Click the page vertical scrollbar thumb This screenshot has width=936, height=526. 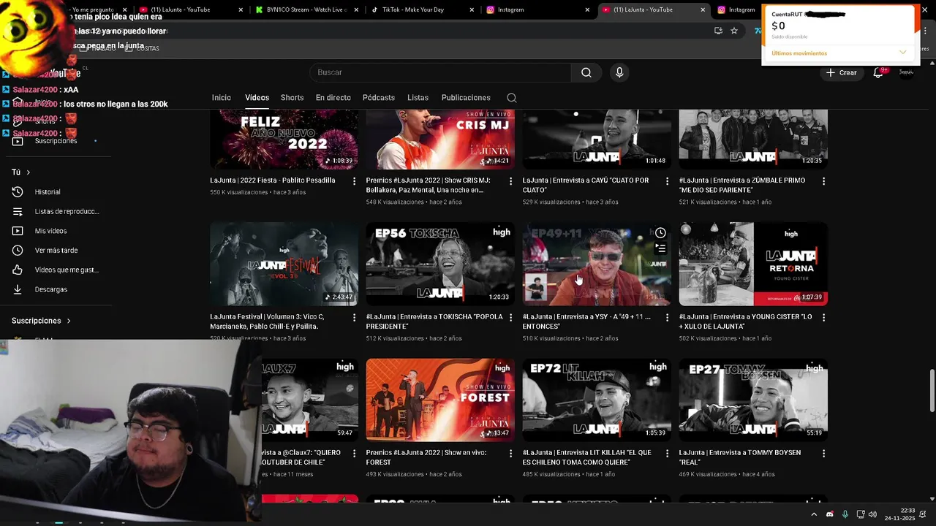[932, 391]
